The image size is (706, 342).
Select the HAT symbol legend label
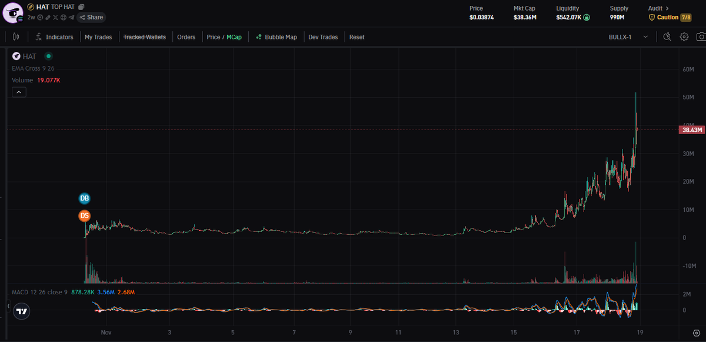[x=29, y=57]
